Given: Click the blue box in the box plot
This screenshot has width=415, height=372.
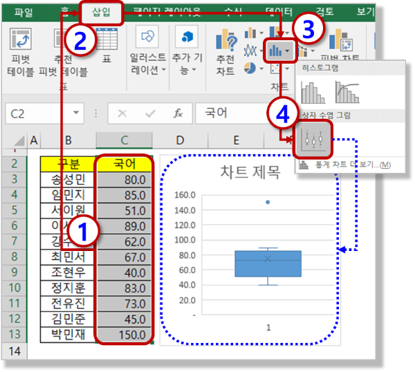Looking at the screenshot, I should point(268,263).
